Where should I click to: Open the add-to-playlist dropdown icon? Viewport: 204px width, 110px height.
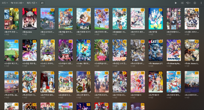point(188,3)
